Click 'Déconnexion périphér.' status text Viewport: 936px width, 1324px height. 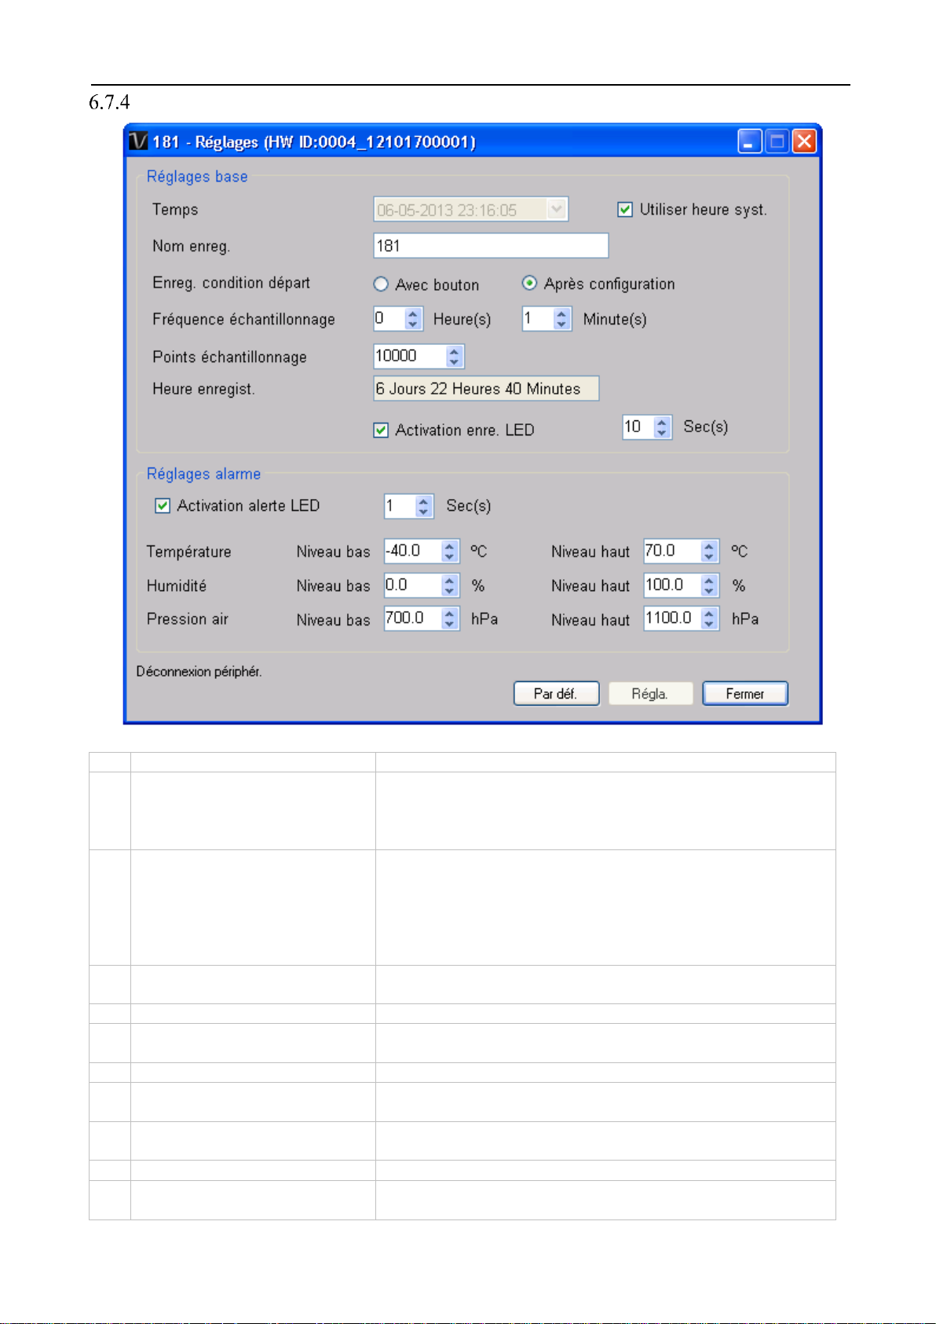(x=199, y=671)
